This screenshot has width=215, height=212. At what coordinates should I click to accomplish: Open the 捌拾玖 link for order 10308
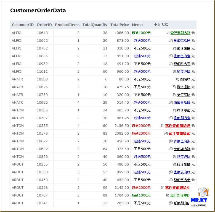click(185, 79)
